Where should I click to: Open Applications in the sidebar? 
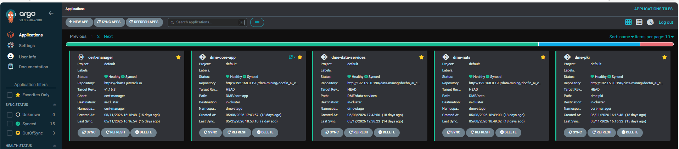pyautogui.click(x=31, y=35)
